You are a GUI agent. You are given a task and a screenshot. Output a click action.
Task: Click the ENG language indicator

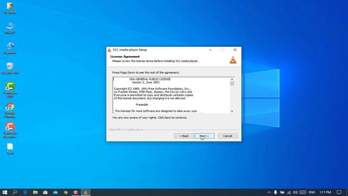tap(312, 192)
